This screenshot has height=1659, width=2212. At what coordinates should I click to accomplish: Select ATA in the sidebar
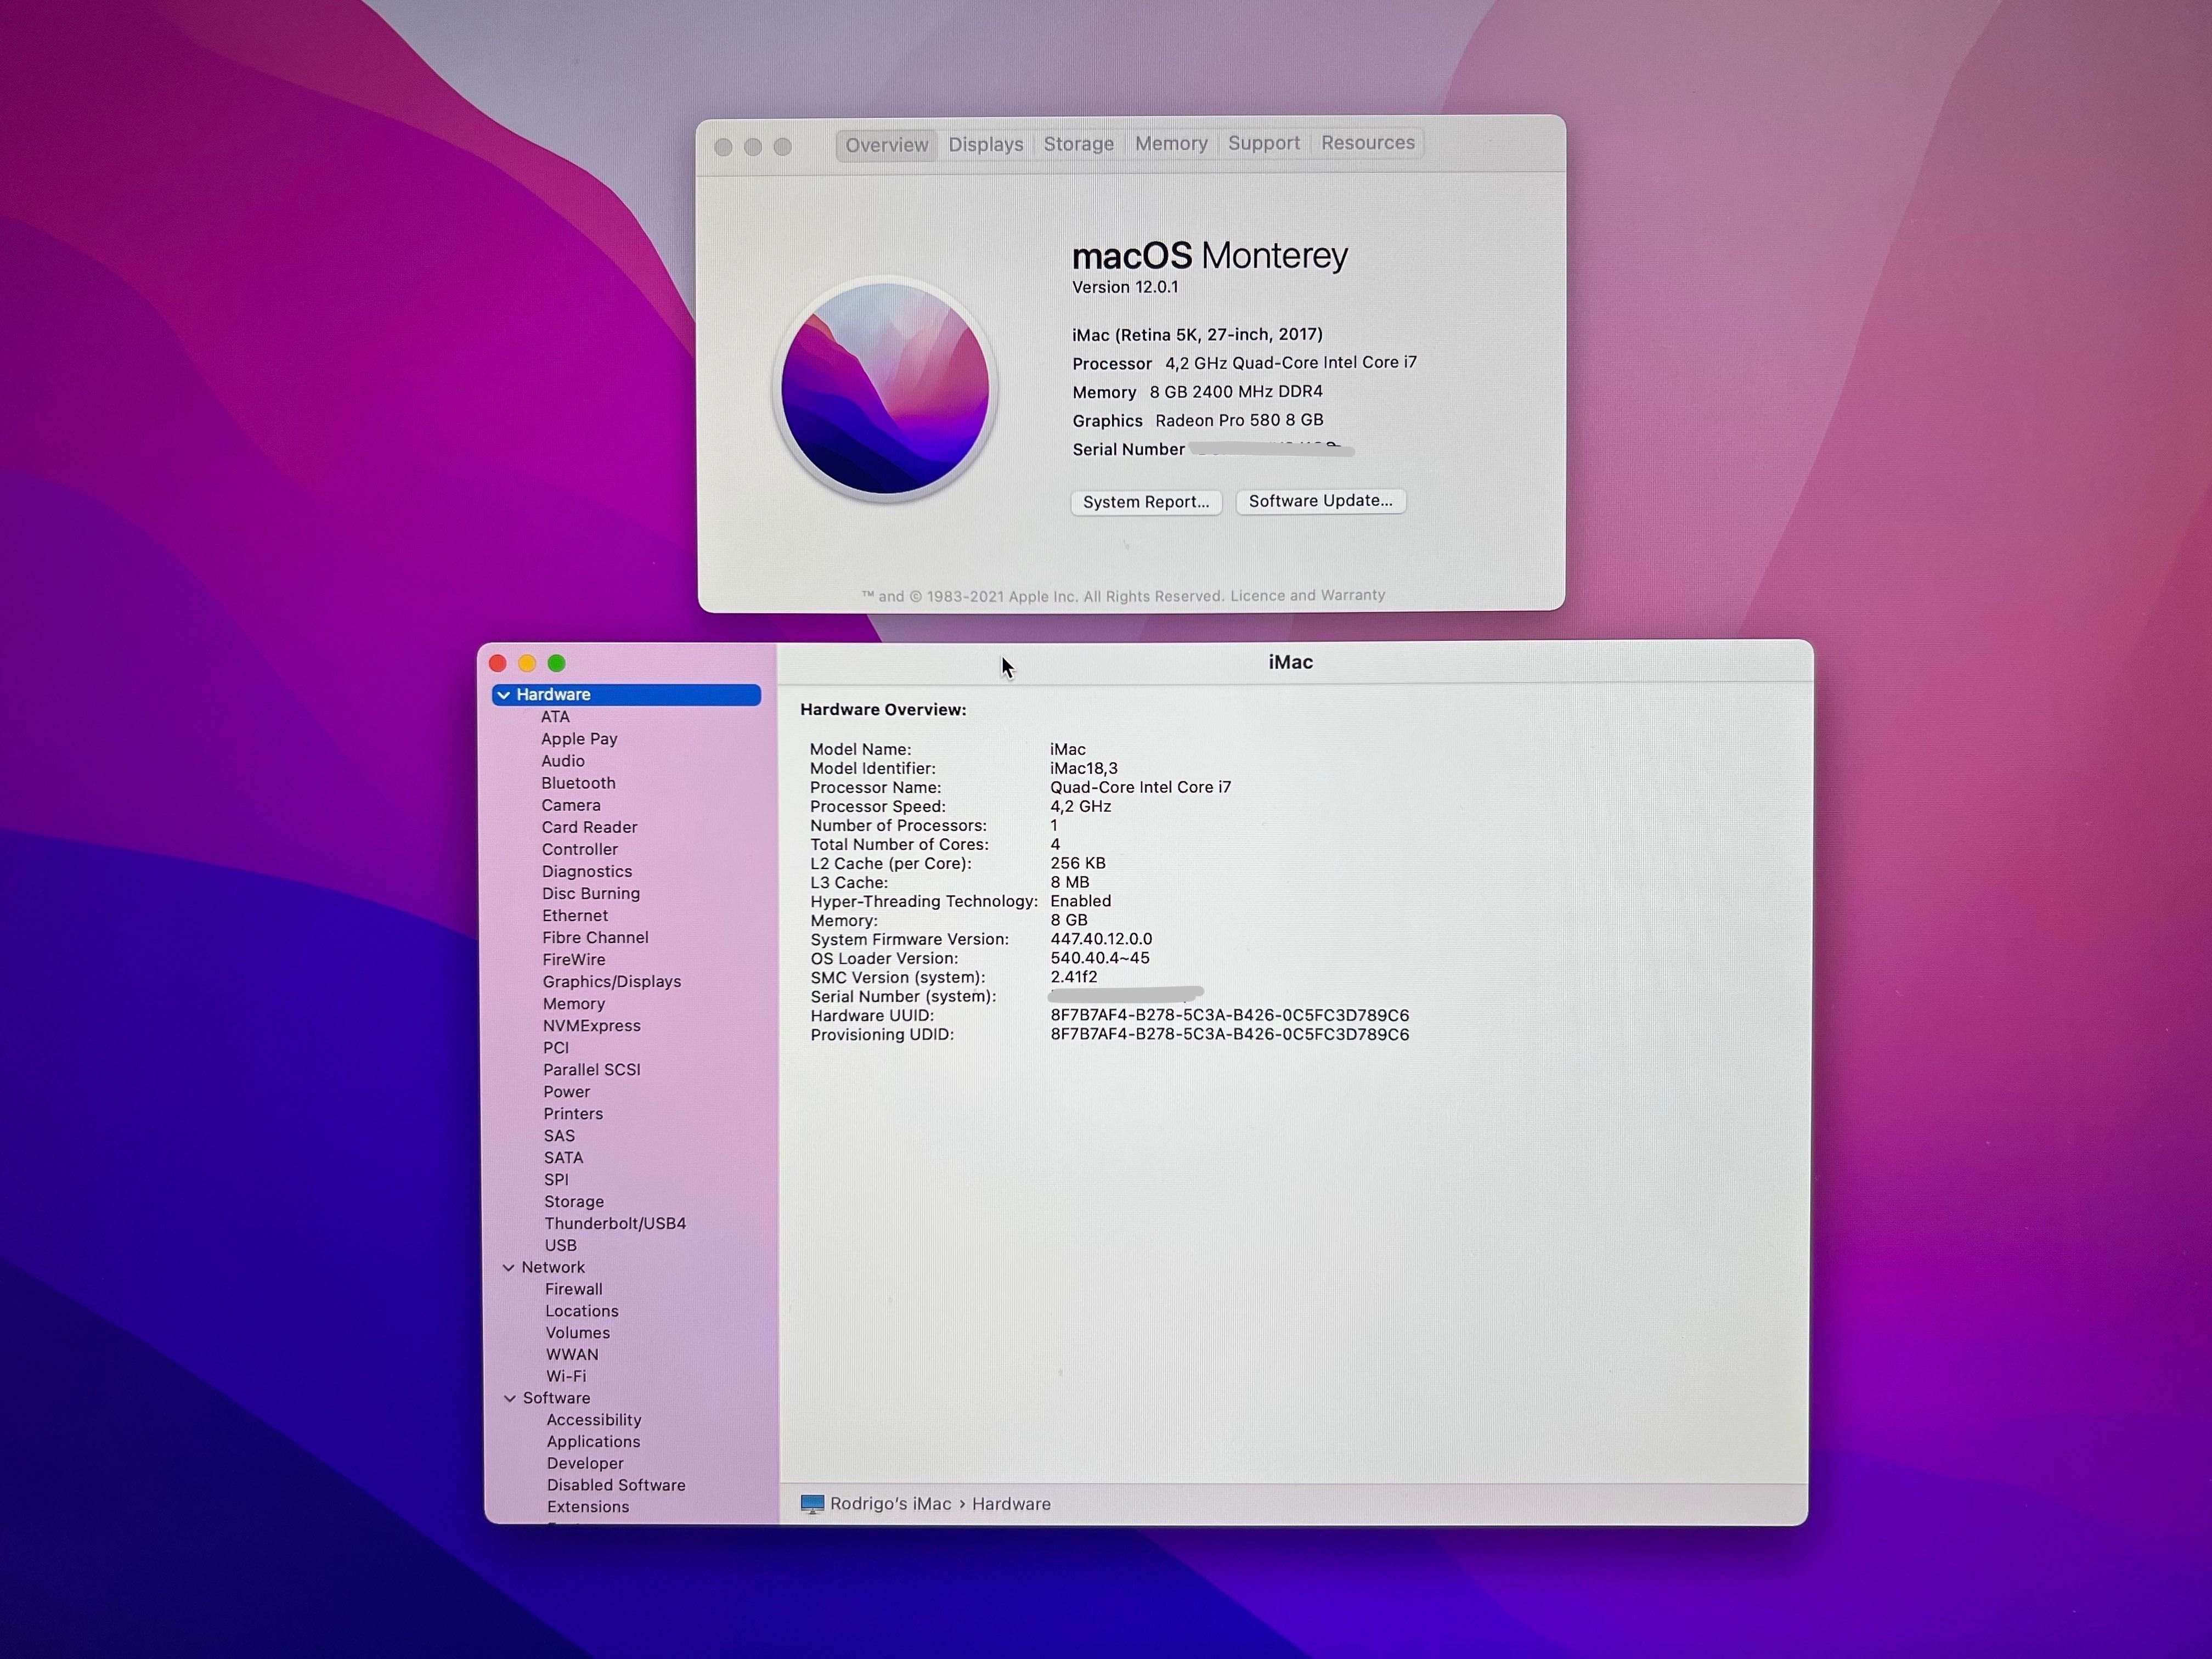pyautogui.click(x=555, y=717)
